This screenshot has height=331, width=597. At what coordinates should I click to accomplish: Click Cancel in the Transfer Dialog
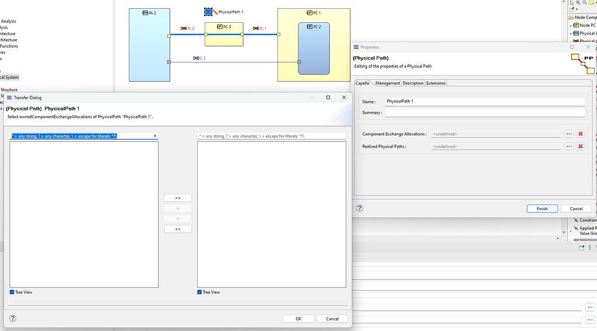[332, 319]
